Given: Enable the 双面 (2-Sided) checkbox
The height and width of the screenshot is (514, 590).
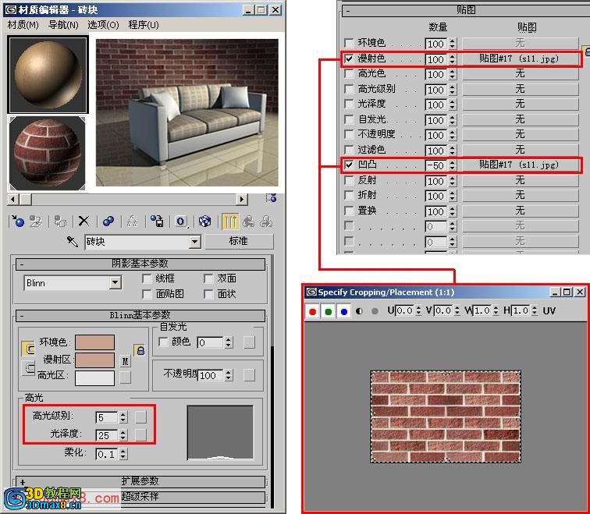Looking at the screenshot, I should (208, 278).
